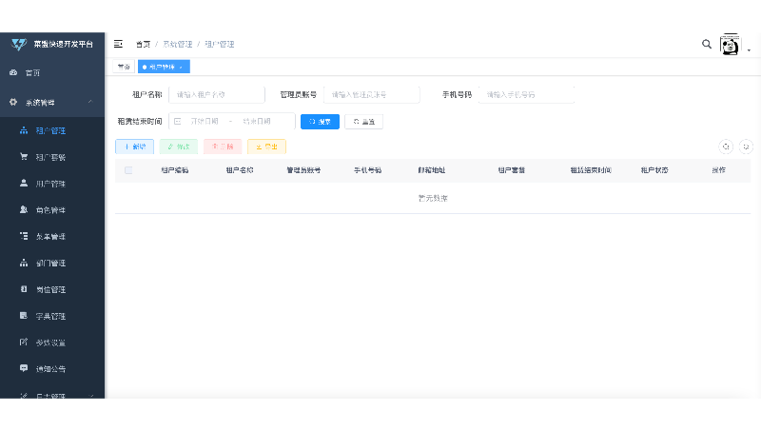
Task: Toggle the search-bar visibility round icon
Action: click(x=726, y=147)
